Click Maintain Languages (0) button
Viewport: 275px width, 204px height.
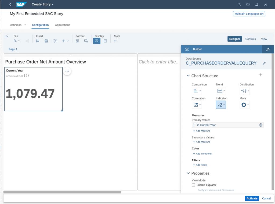249,14
